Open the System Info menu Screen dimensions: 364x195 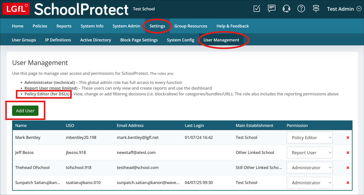[x=92, y=26]
